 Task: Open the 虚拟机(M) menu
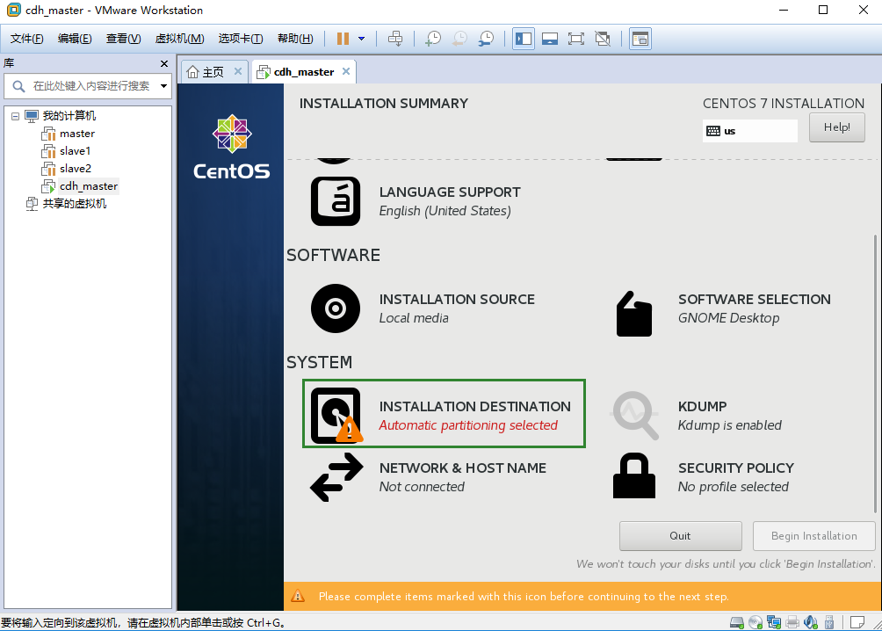179,39
